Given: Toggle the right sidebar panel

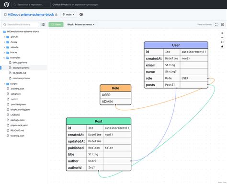Looking at the screenshot, I should tap(223, 24).
